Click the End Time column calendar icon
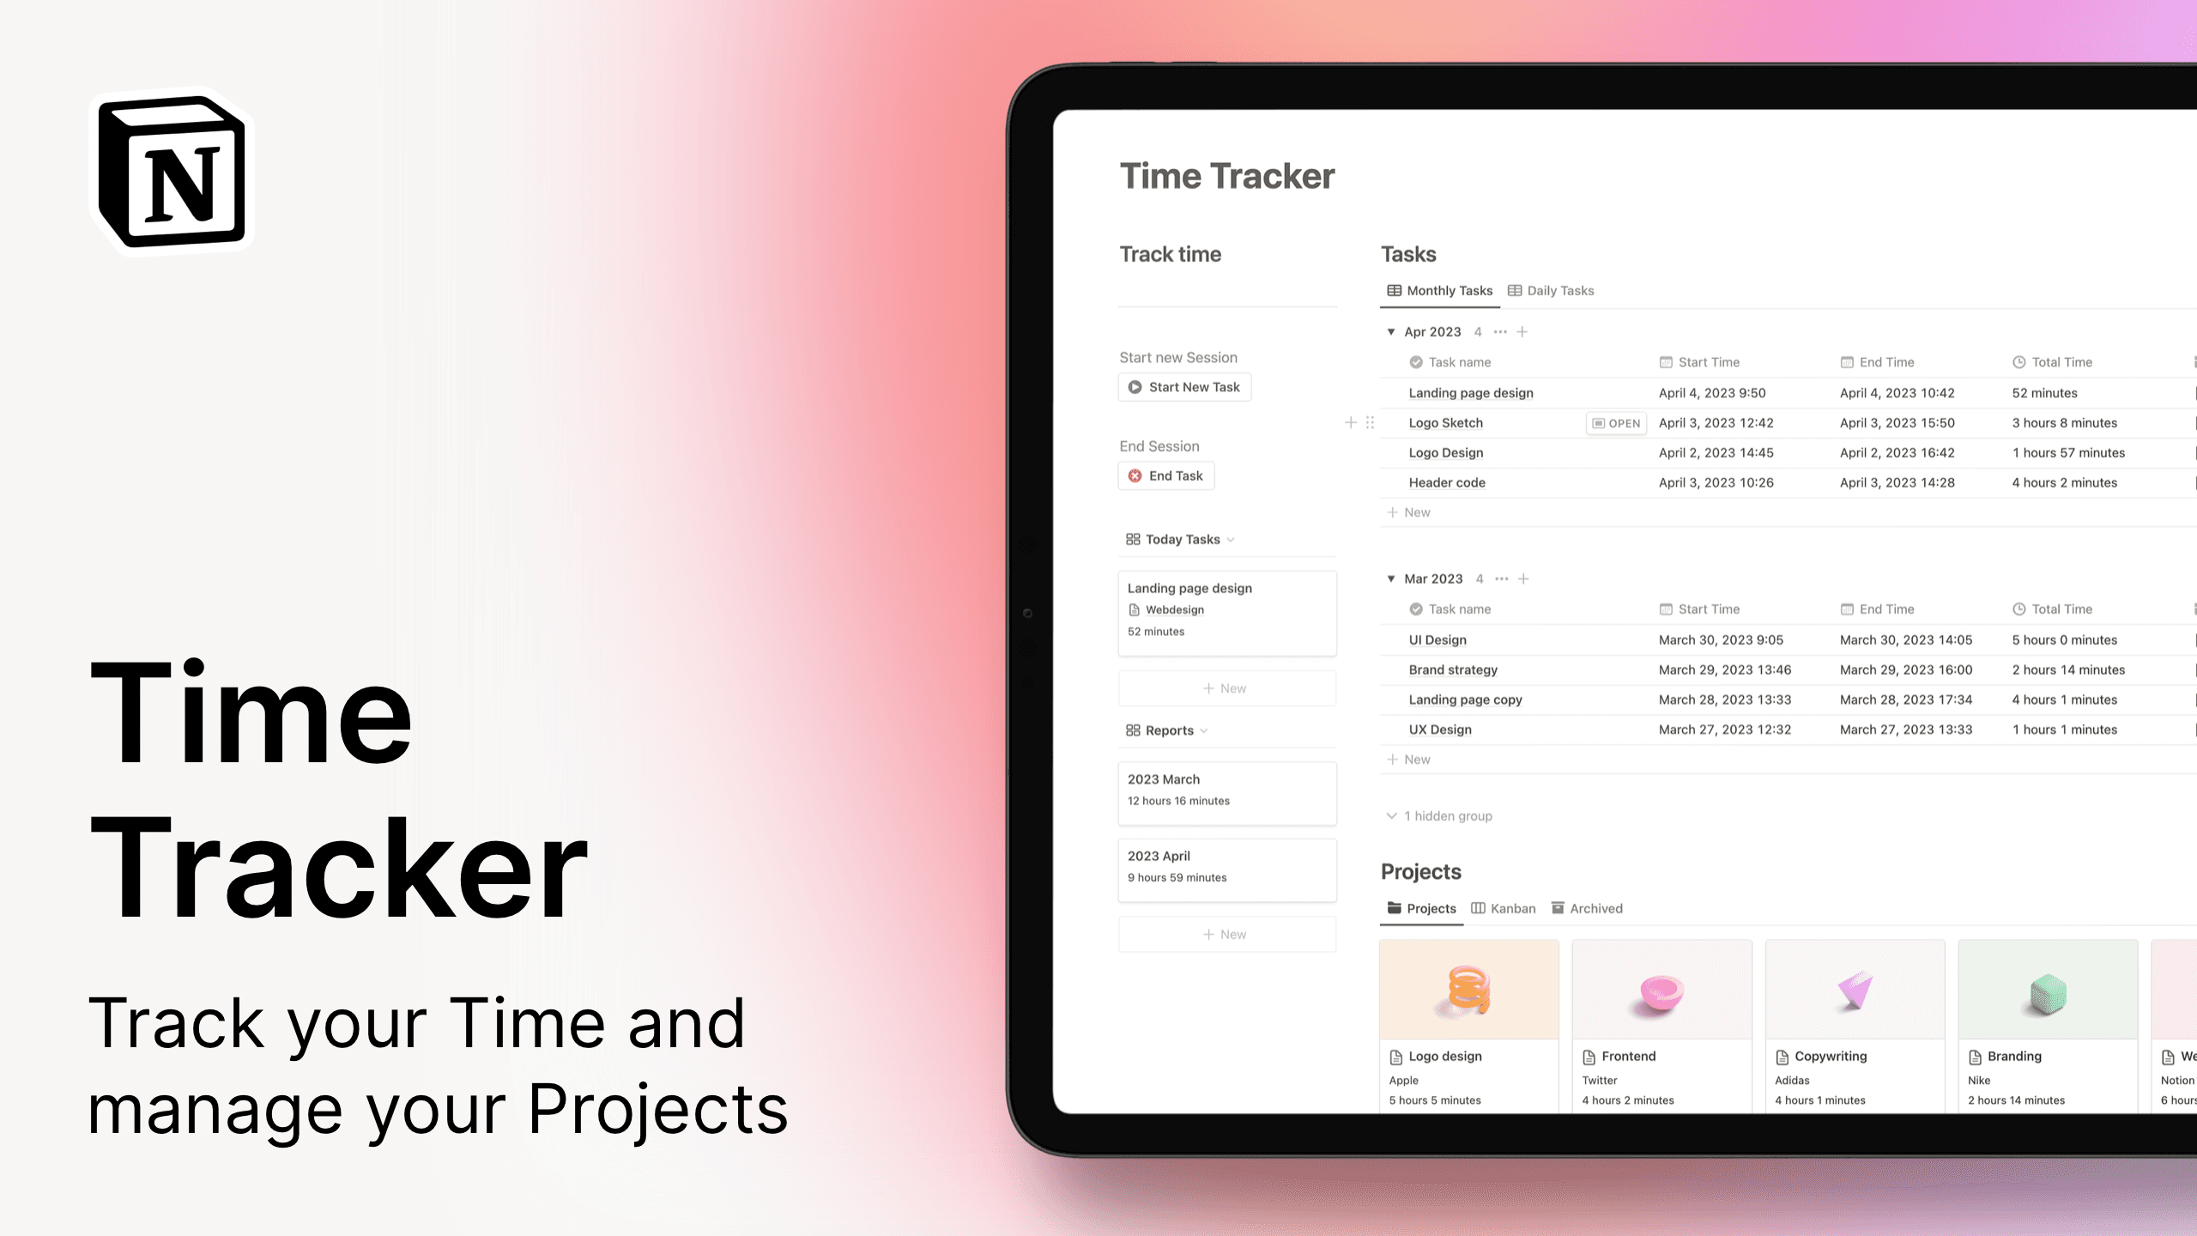Viewport: 2197px width, 1236px height. (x=1845, y=362)
